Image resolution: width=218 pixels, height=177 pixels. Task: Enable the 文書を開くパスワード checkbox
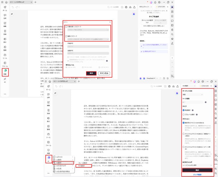pyautogui.click(x=66, y=27)
